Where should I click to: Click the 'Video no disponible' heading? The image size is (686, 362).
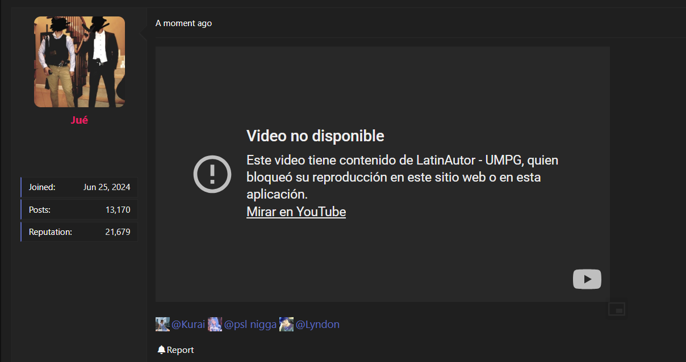(315, 136)
